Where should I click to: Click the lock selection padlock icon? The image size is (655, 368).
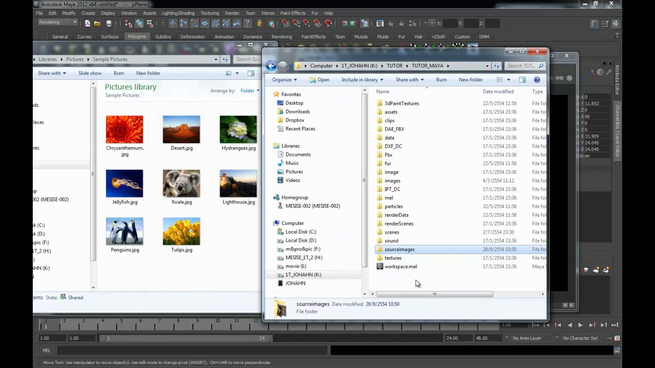click(x=259, y=24)
